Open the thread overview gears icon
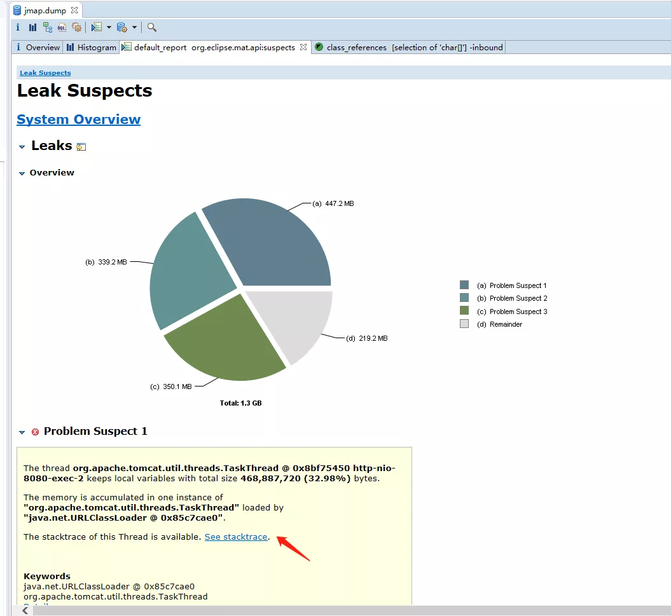 click(x=76, y=27)
